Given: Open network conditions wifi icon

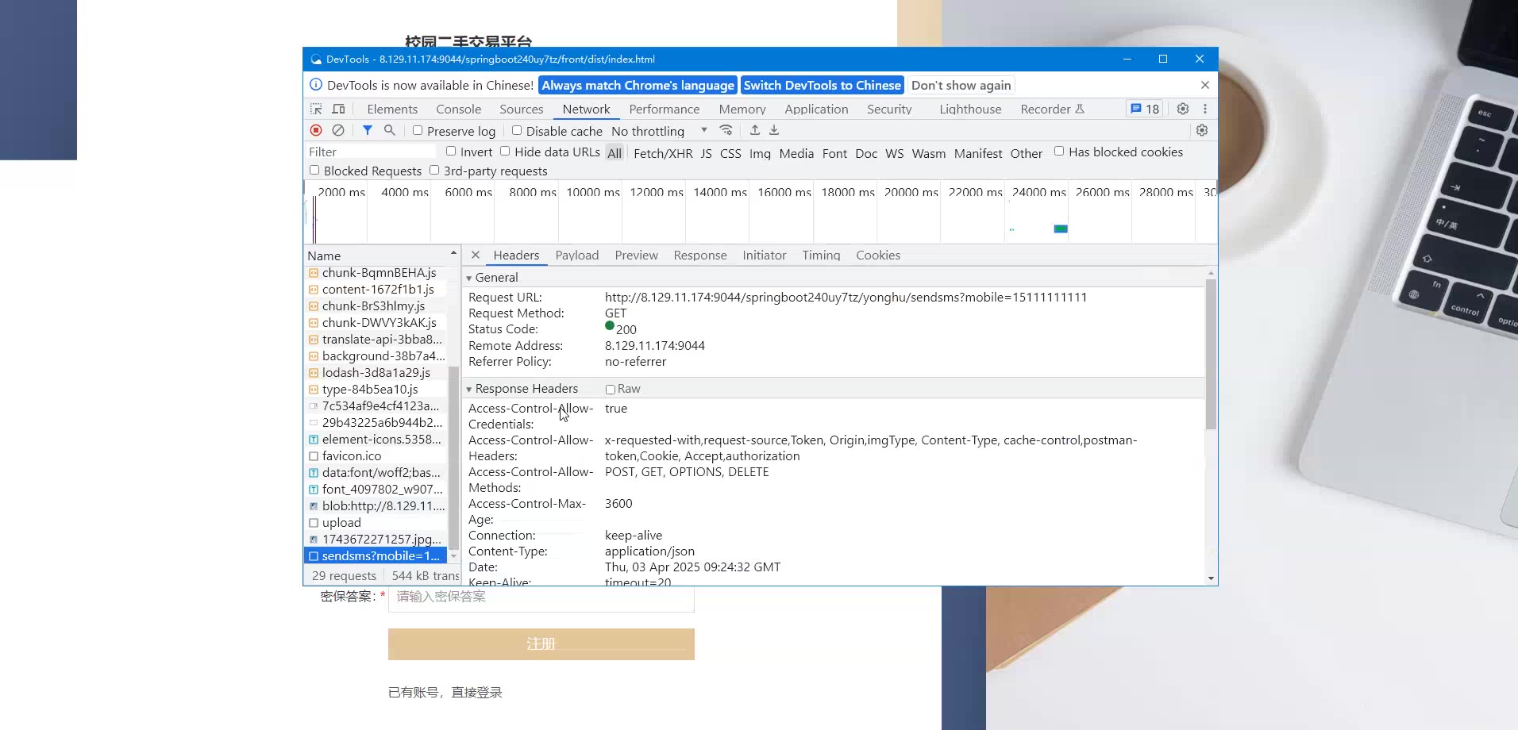Looking at the screenshot, I should [x=726, y=130].
